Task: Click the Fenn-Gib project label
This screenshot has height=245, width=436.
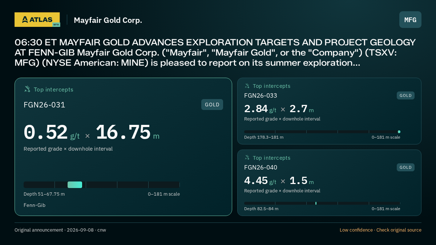Action: [35, 205]
